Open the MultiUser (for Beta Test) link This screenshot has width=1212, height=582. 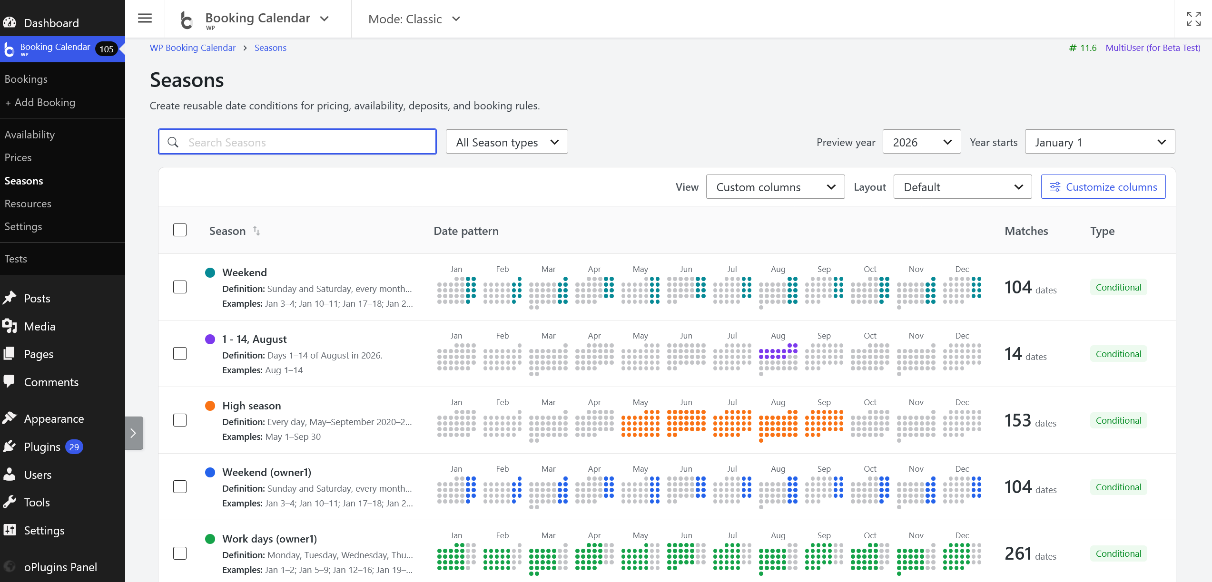click(1153, 48)
